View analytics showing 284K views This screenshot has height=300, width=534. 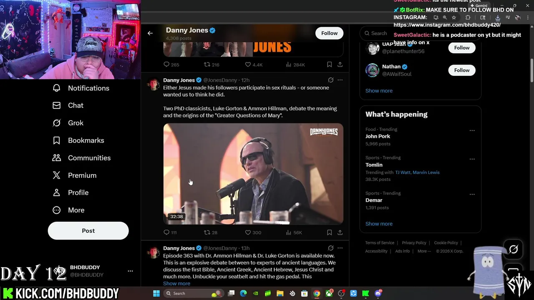pyautogui.click(x=295, y=65)
